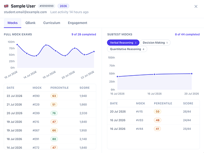The width and height of the screenshot is (204, 153).
Task: Click percentile badge 51 for #E20
Action: coord(54,105)
